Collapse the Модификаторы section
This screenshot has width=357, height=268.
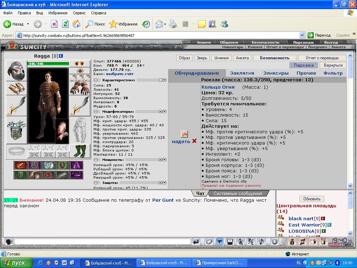point(96,112)
